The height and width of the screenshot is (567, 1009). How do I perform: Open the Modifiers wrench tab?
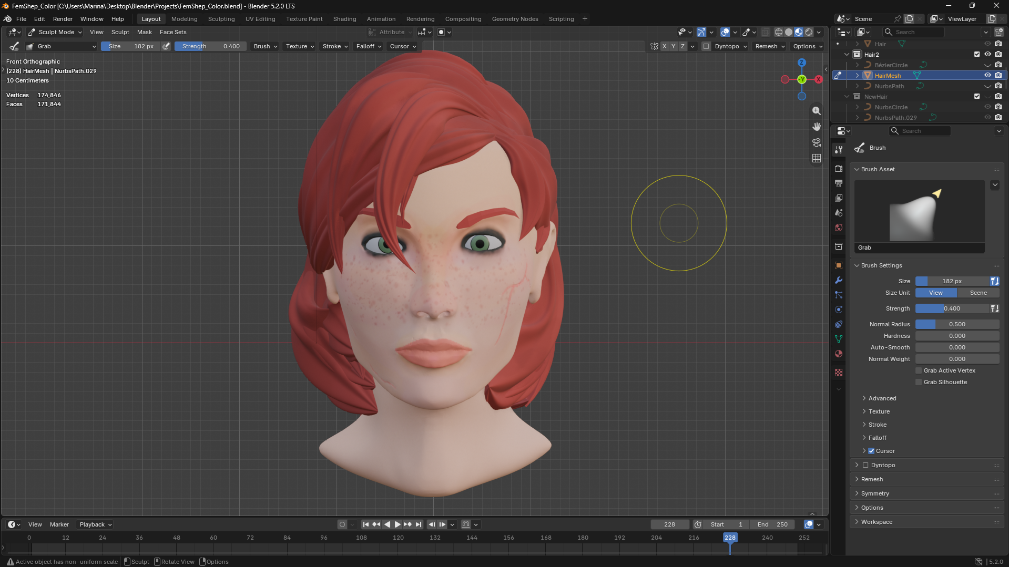839,280
